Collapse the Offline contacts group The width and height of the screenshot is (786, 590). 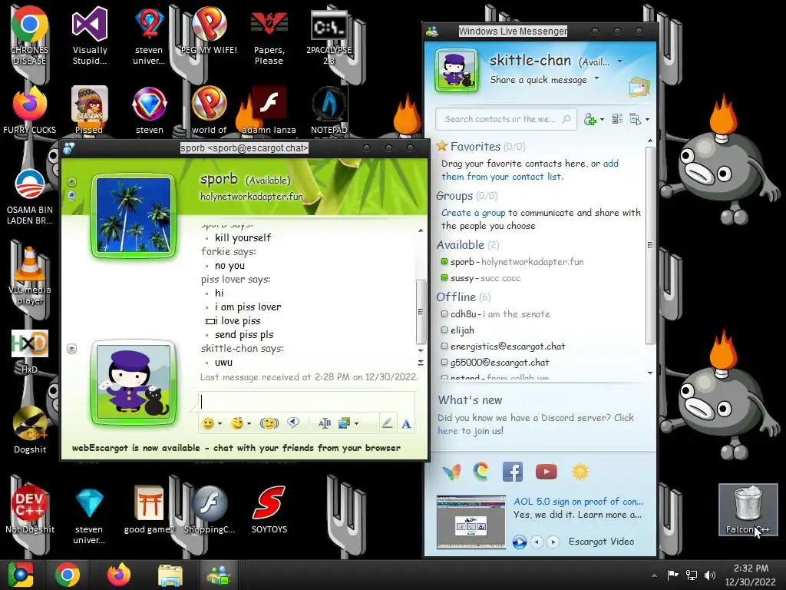(456, 297)
